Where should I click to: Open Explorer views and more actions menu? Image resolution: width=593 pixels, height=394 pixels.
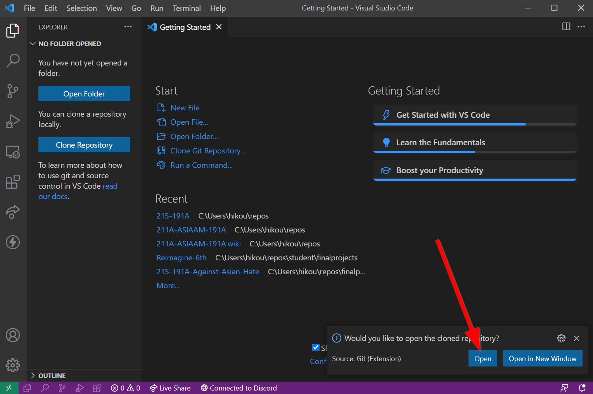click(128, 27)
